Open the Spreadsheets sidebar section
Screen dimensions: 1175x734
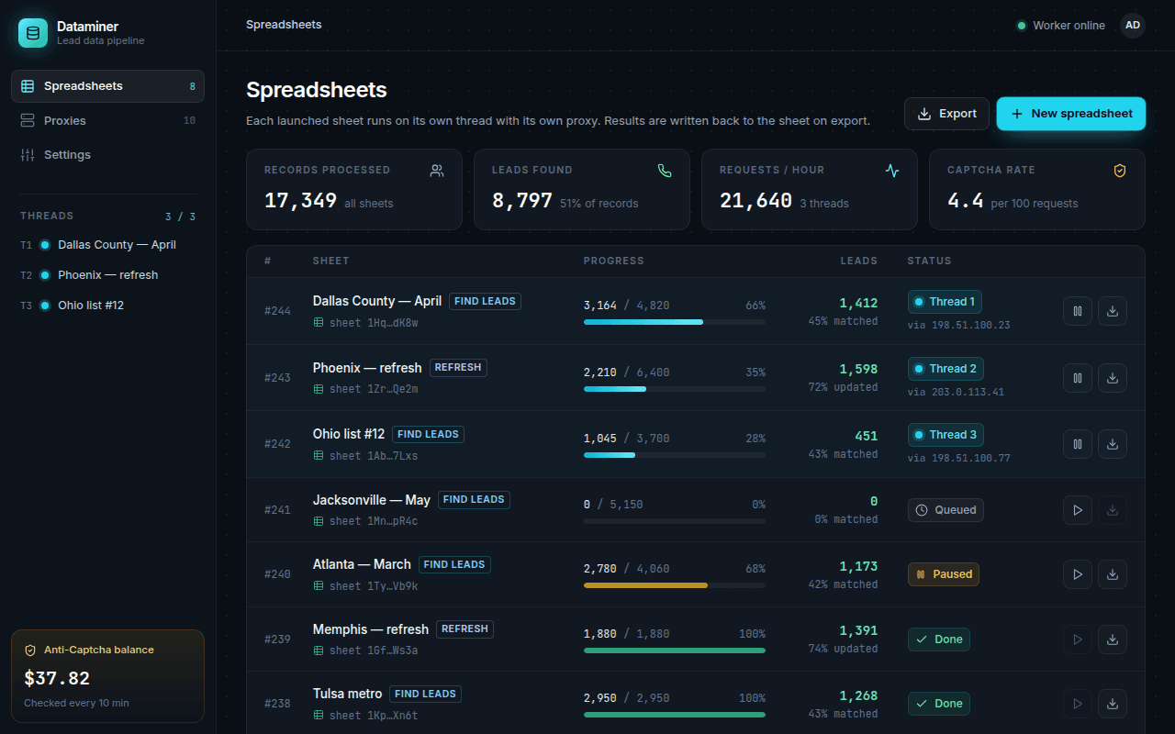point(107,86)
